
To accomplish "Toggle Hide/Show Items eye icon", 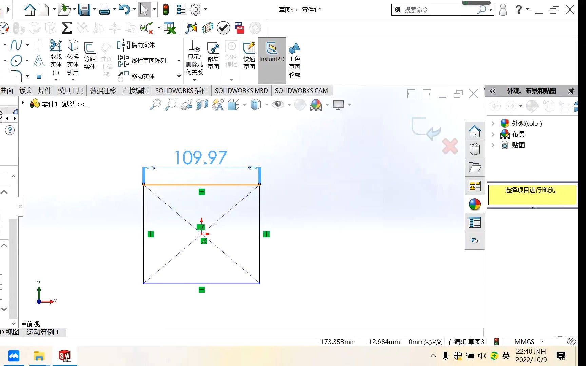I will coord(278,104).
